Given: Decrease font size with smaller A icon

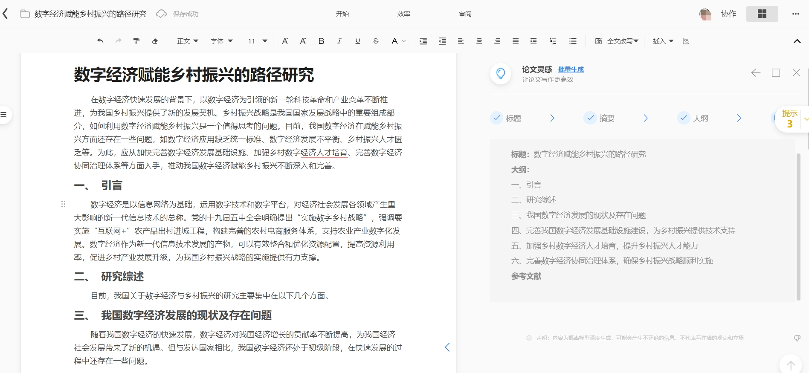Looking at the screenshot, I should 303,41.
